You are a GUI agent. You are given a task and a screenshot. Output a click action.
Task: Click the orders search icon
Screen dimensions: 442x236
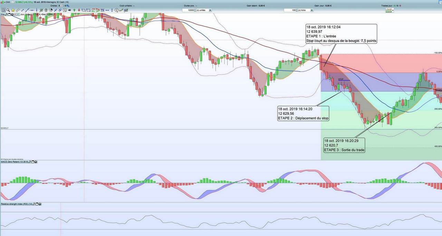tap(68, 6)
